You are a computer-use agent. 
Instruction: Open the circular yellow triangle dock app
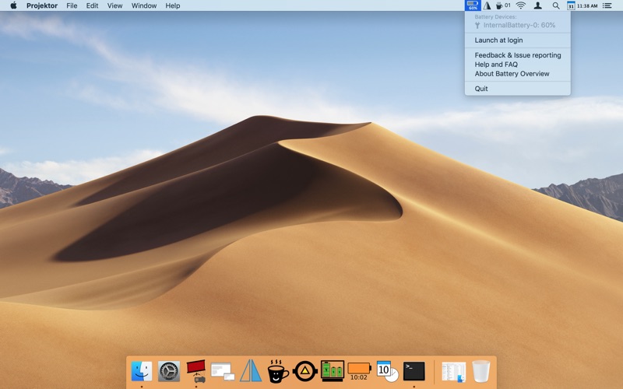(x=305, y=371)
